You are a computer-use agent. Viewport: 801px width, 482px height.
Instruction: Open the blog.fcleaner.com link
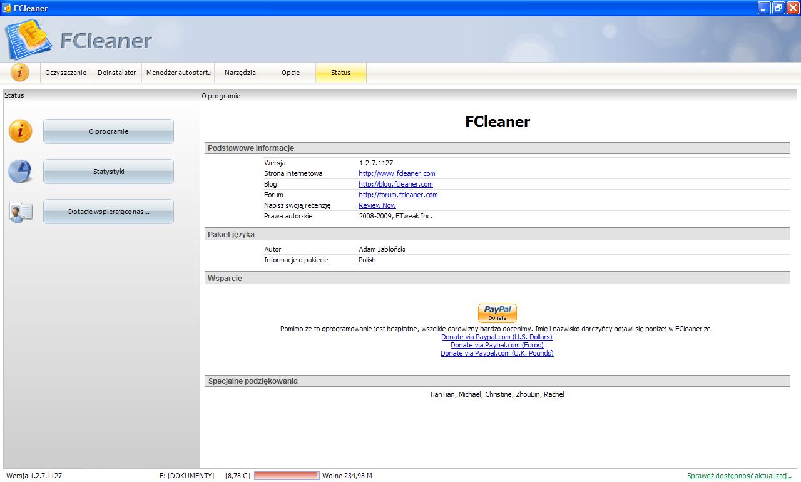(395, 184)
